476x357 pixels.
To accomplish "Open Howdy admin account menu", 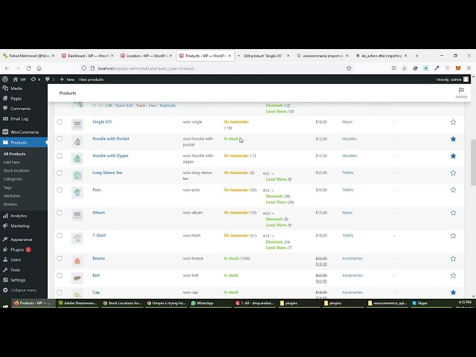I will pos(452,80).
